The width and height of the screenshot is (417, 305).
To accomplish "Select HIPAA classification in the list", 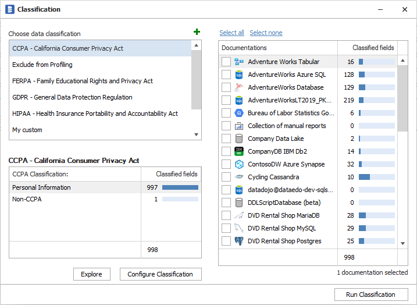I will point(95,114).
